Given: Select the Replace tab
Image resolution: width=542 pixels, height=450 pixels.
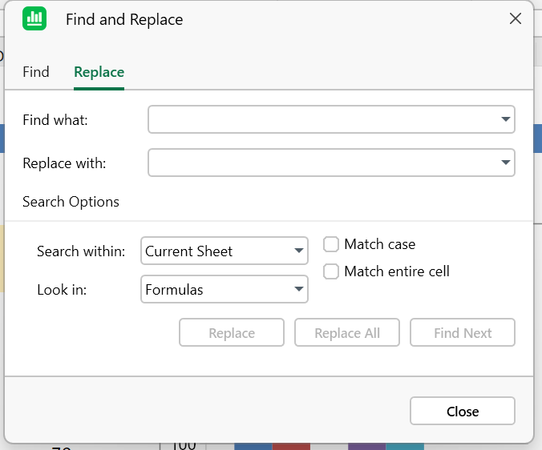Looking at the screenshot, I should pos(99,72).
